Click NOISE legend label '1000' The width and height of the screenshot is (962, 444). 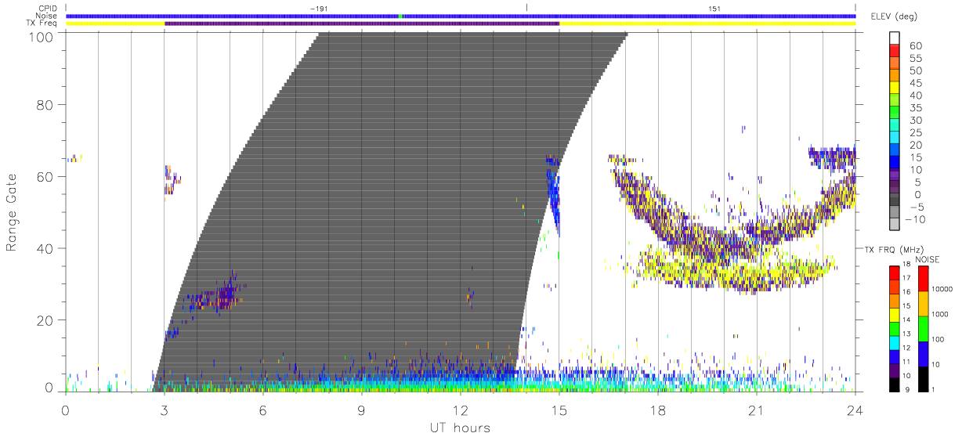pyautogui.click(x=942, y=314)
